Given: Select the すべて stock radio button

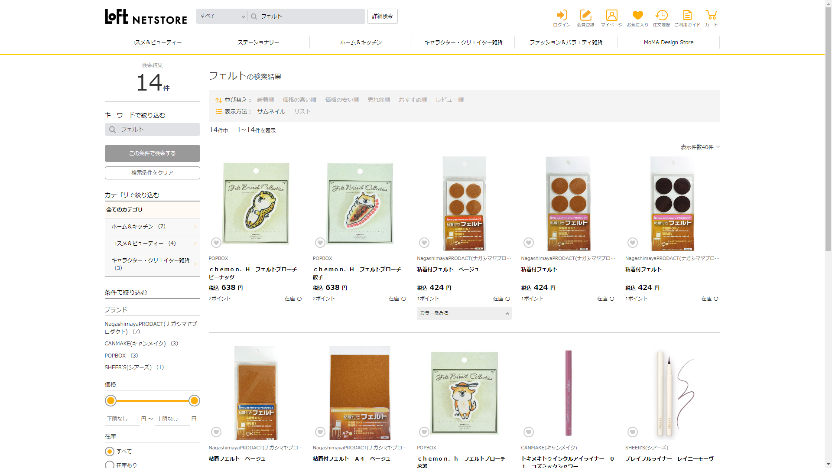Looking at the screenshot, I should coord(110,452).
